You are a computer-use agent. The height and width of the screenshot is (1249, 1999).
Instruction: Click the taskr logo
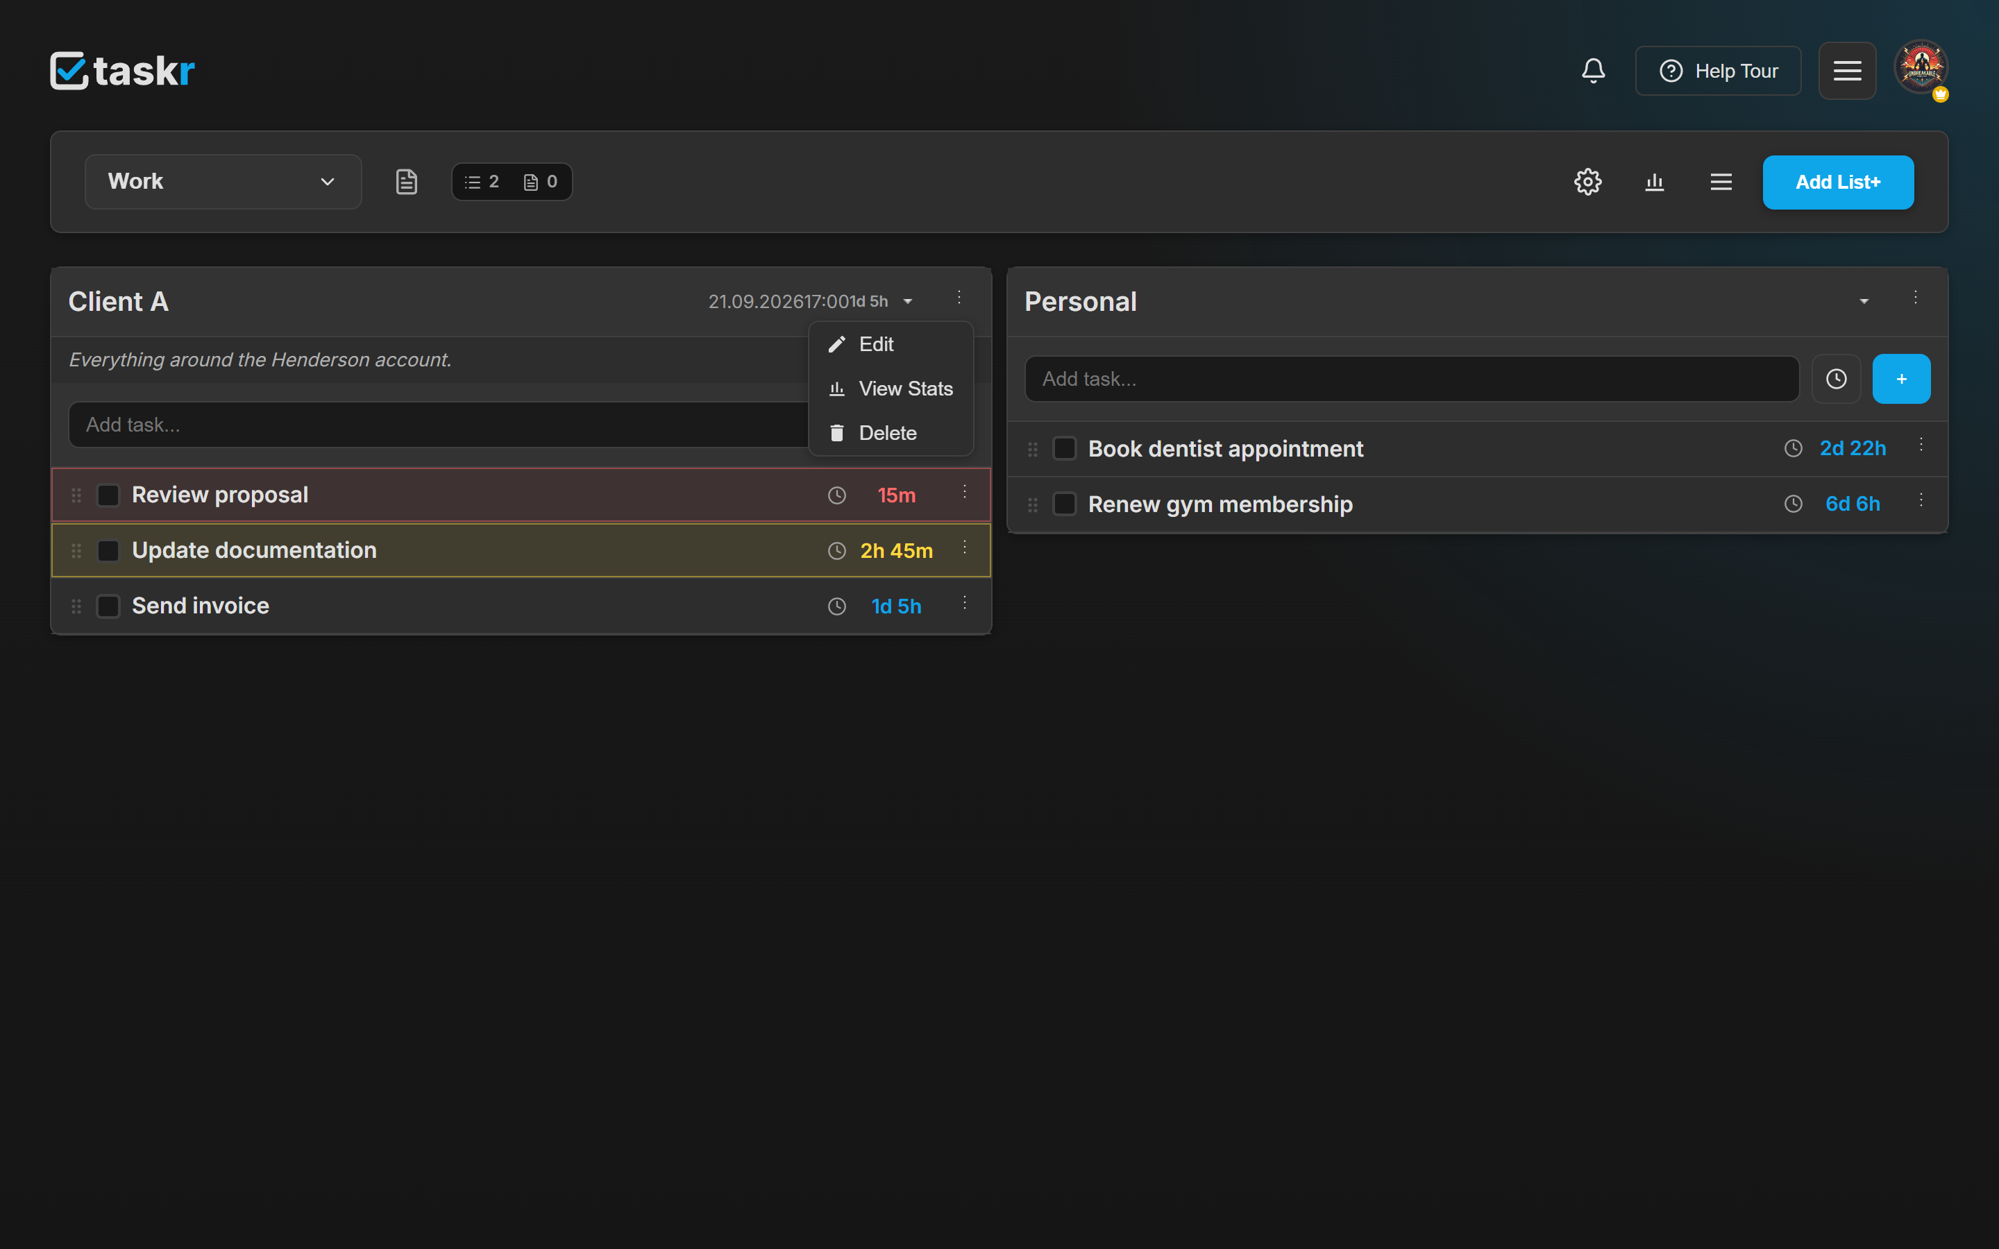[x=122, y=71]
